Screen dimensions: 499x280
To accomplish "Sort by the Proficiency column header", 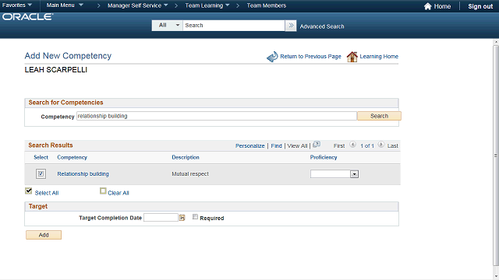I will tap(324, 157).
